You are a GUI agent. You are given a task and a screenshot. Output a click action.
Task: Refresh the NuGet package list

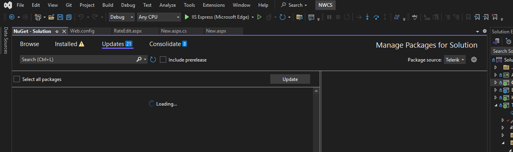pyautogui.click(x=153, y=60)
